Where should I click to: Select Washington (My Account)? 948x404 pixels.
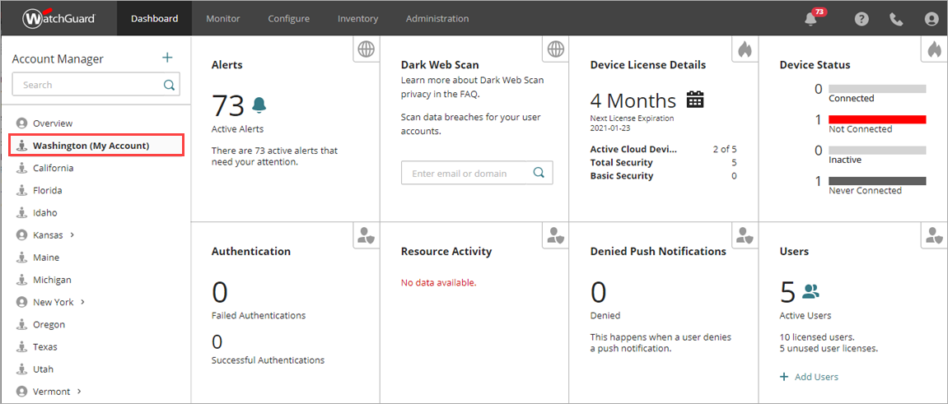tap(96, 146)
